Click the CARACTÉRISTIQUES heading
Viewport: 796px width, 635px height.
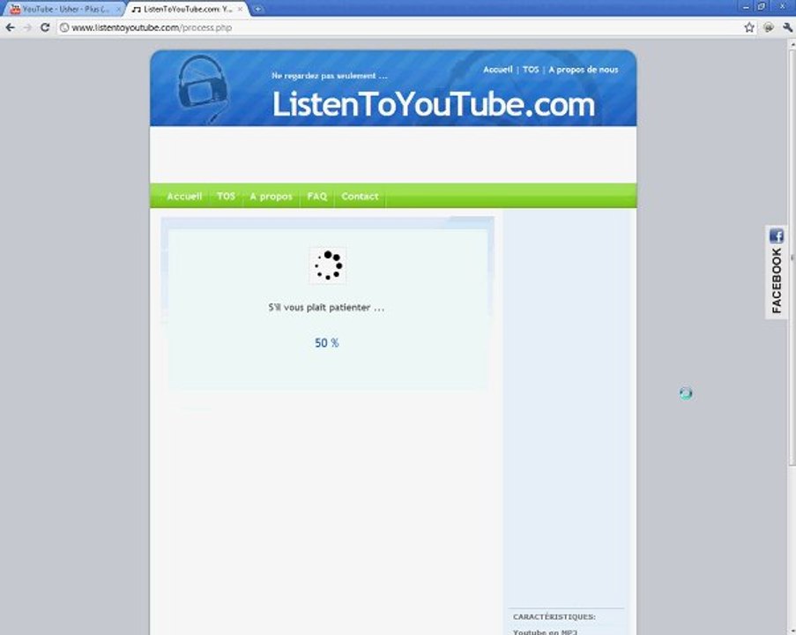554,616
